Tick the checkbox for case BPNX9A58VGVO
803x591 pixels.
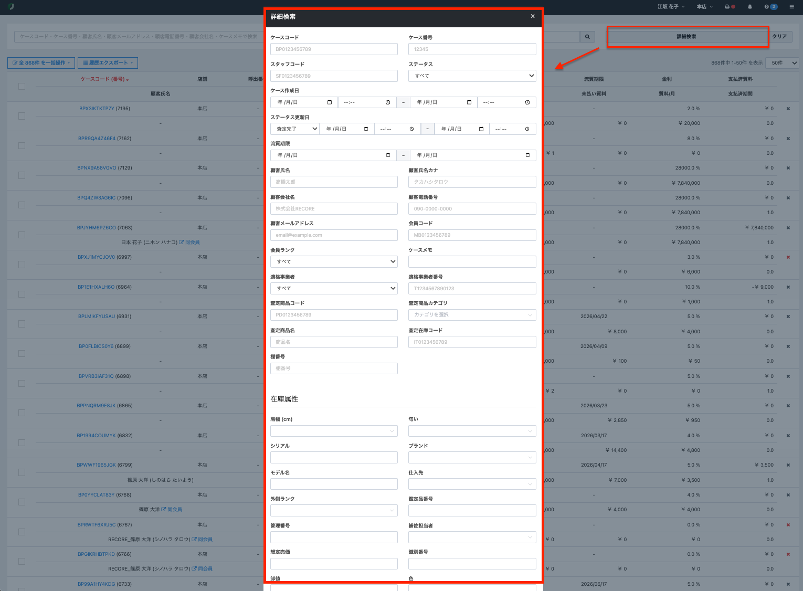click(22, 175)
